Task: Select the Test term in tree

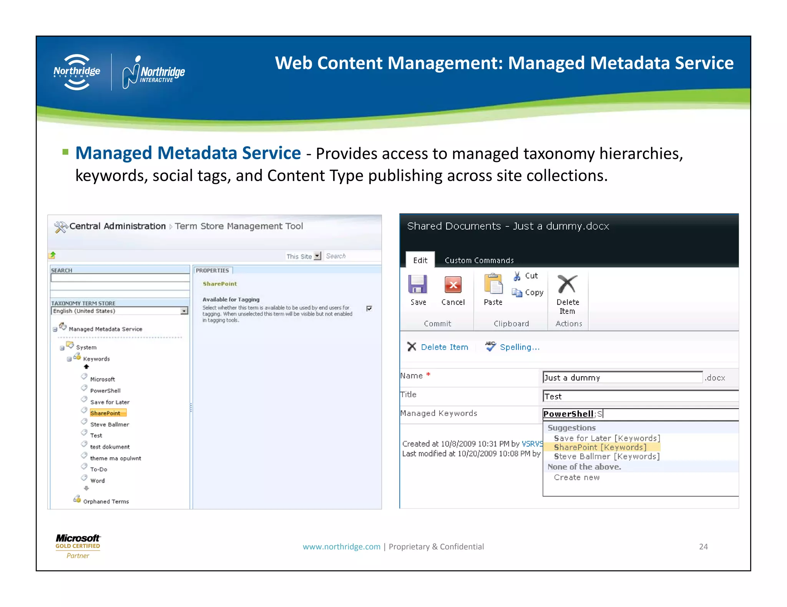Action: [x=96, y=435]
